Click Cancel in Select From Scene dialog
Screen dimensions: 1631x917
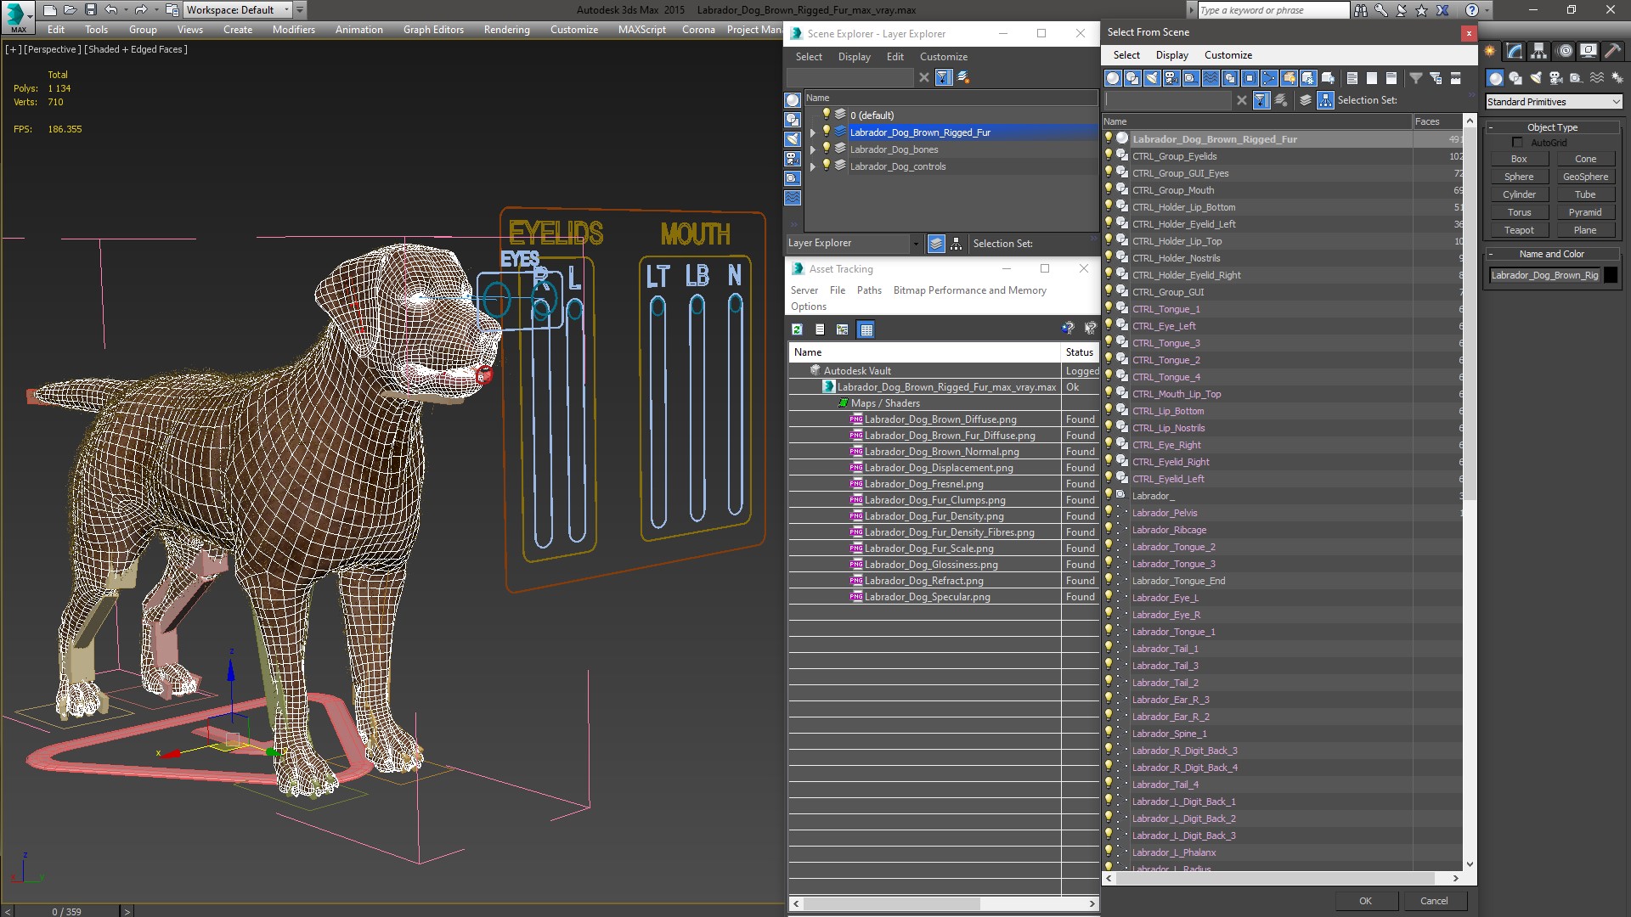click(1434, 901)
